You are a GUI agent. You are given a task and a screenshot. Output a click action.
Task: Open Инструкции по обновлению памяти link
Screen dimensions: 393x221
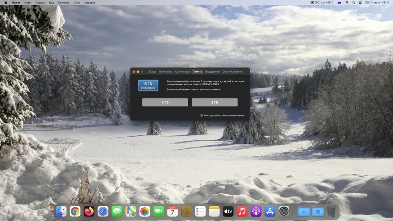(222, 115)
